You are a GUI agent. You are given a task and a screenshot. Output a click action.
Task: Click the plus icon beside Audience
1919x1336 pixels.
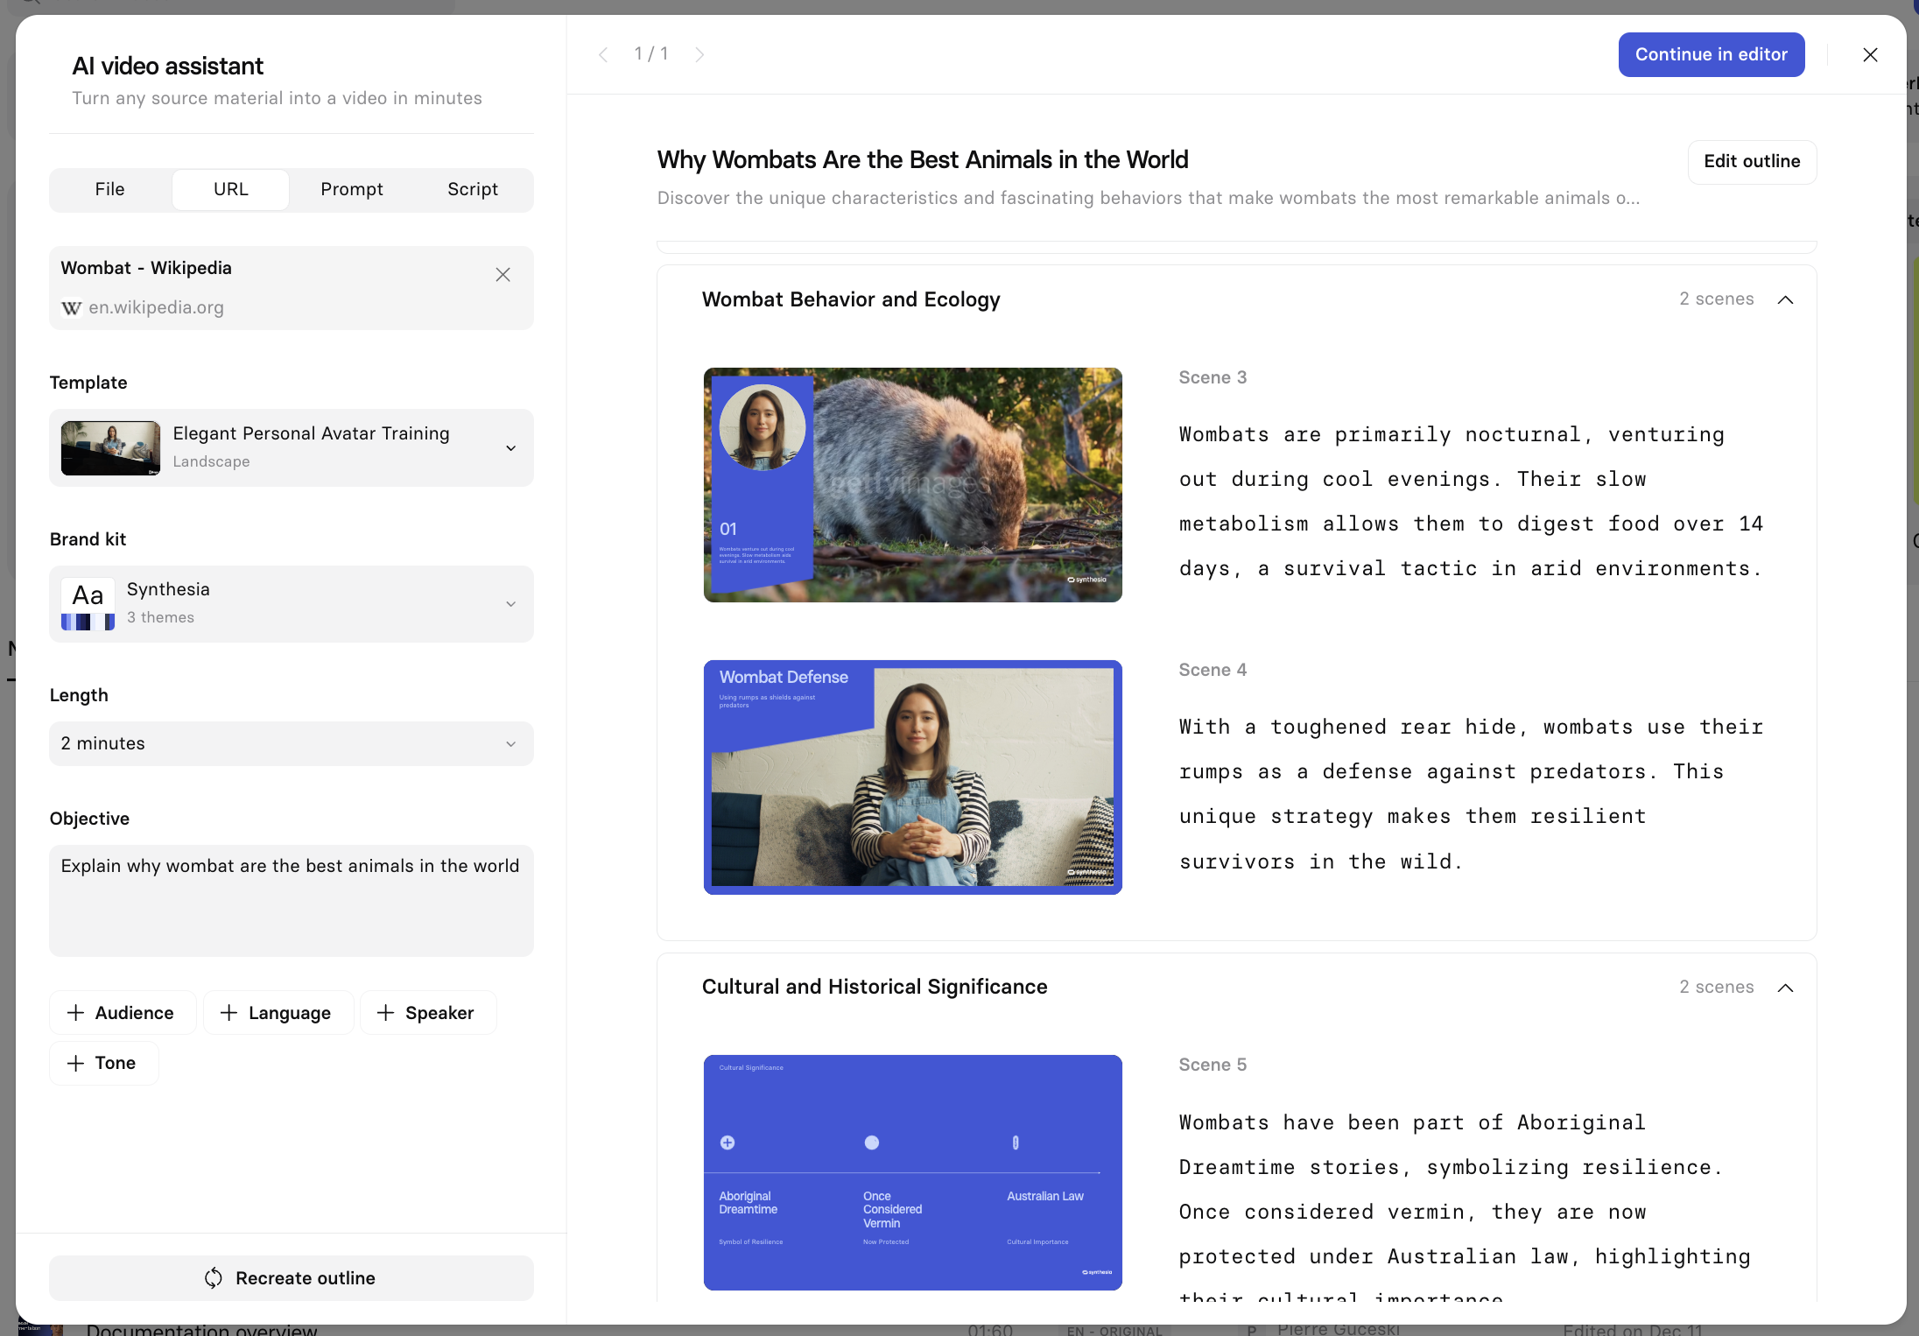point(76,1013)
